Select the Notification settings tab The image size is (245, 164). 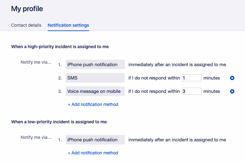(68, 25)
